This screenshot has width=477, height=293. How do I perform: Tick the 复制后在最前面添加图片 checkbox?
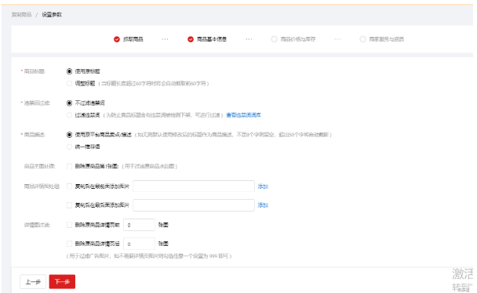pos(69,186)
